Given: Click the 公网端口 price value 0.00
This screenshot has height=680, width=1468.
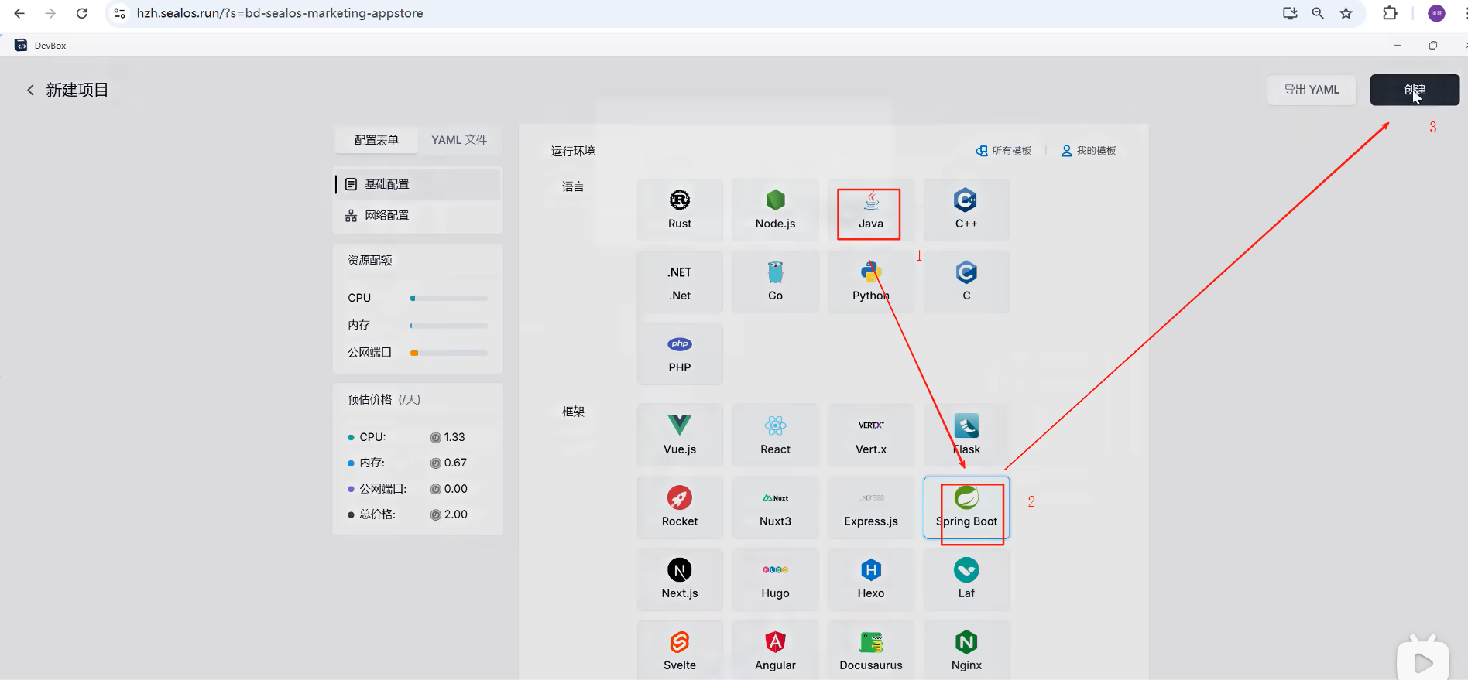Looking at the screenshot, I should (456, 489).
